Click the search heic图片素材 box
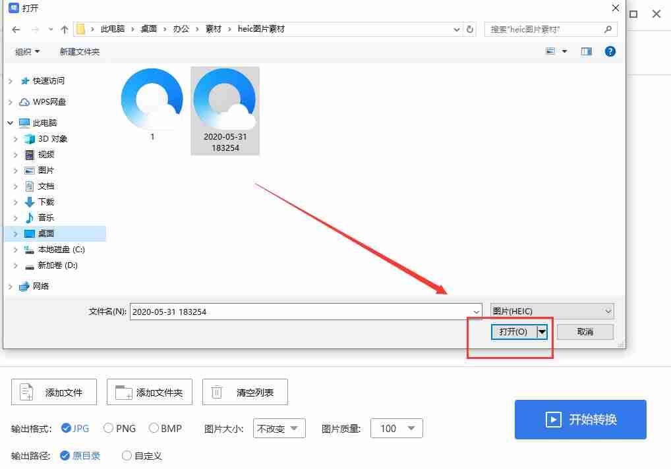671x469 pixels. (x=551, y=30)
